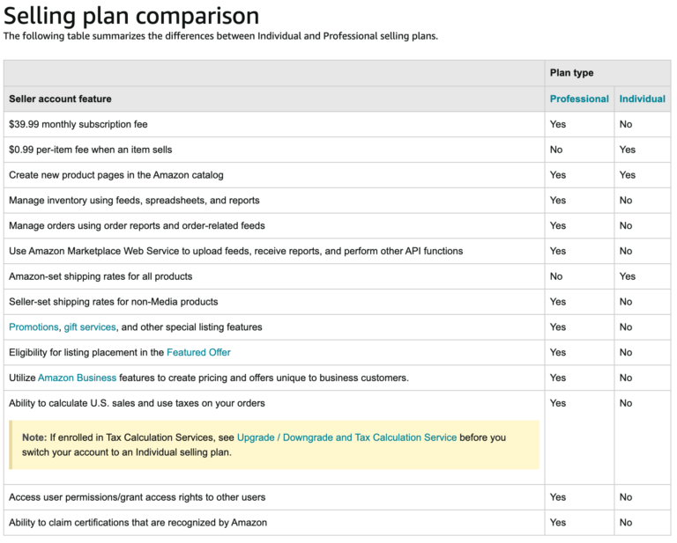Click the Selling plan comparison heading
677x543 pixels.
(x=131, y=16)
